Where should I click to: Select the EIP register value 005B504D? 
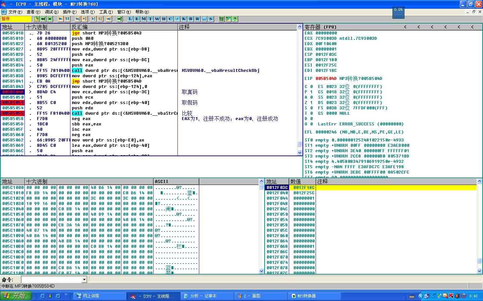pyautogui.click(x=326, y=79)
